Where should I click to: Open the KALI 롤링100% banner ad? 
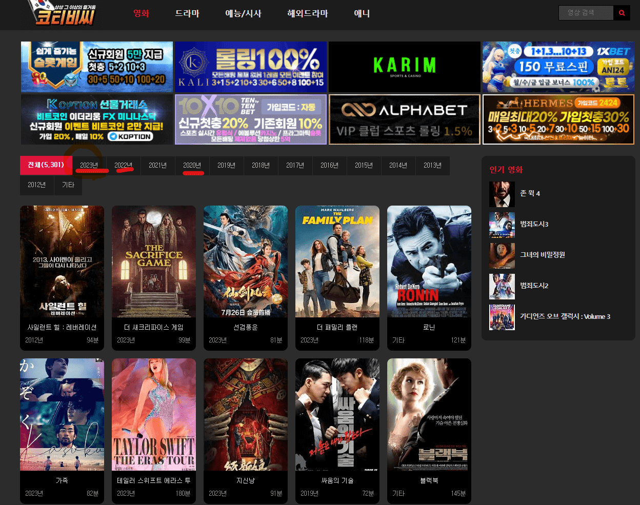pyautogui.click(x=251, y=67)
